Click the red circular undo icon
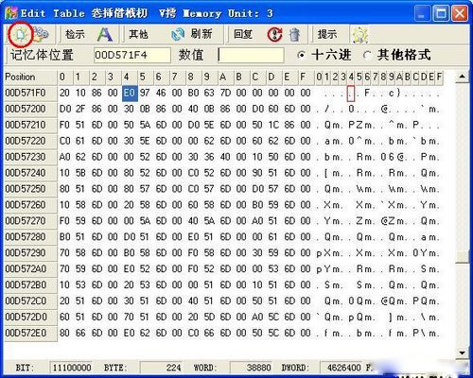This screenshot has height=378, width=473. tap(274, 34)
